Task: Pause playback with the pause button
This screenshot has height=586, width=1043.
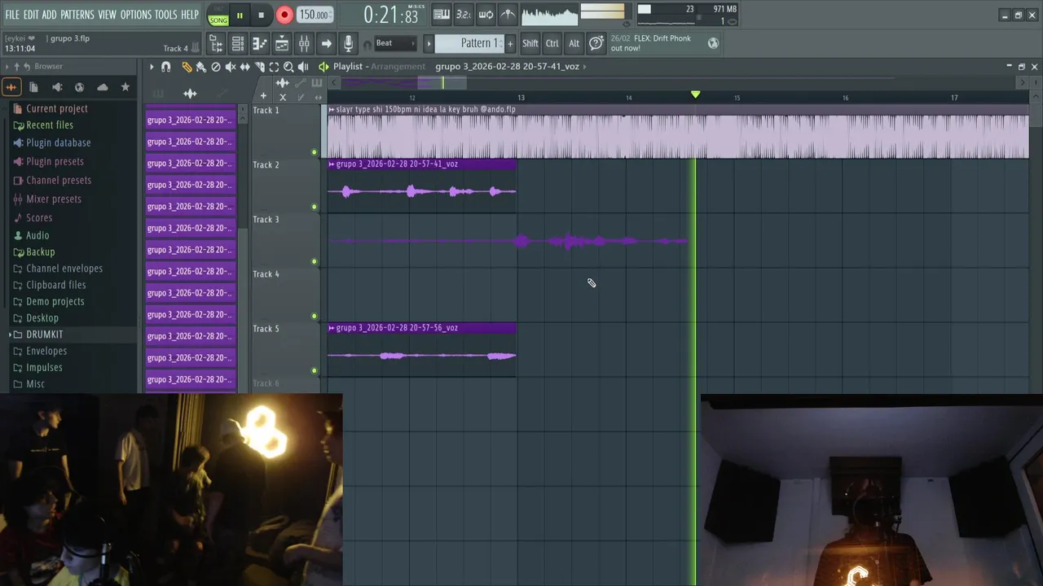Action: pos(240,15)
